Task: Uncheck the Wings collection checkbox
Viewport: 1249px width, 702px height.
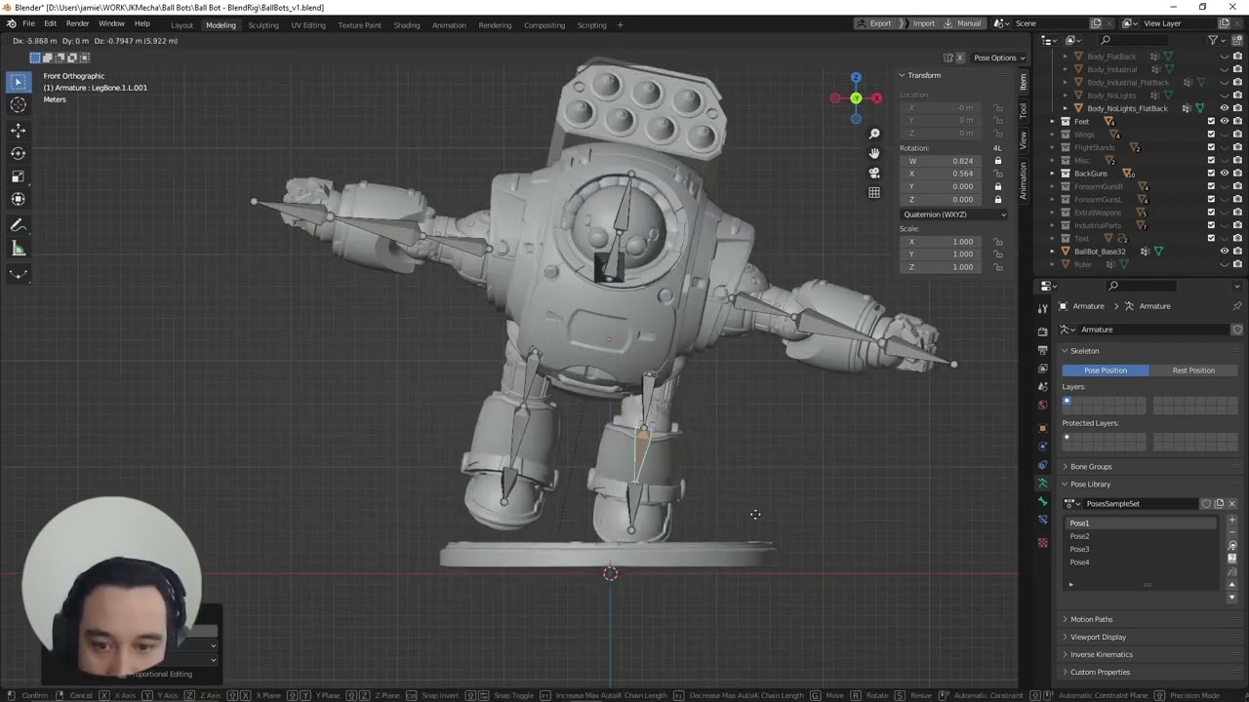Action: (x=1212, y=135)
